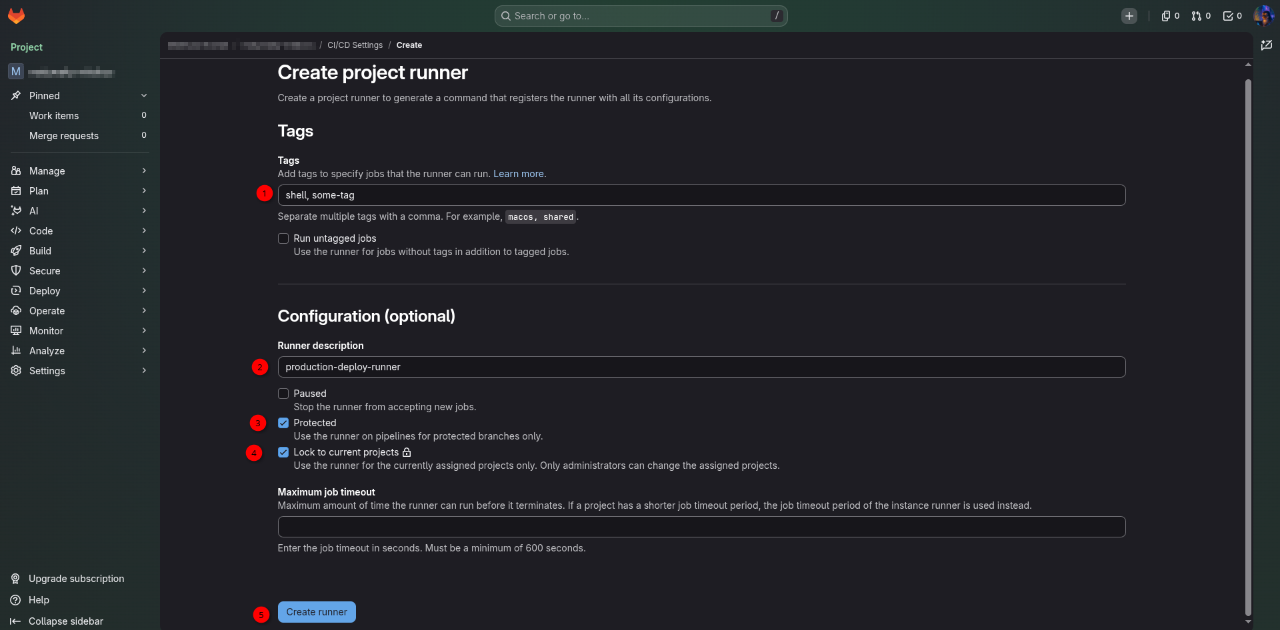The width and height of the screenshot is (1280, 630).
Task: Click the pin icon beside Pinned
Action: [x=16, y=96]
